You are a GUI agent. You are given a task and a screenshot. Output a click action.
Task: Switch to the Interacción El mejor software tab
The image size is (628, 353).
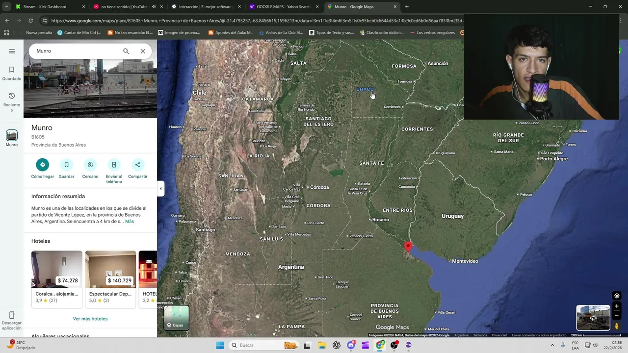tap(205, 7)
